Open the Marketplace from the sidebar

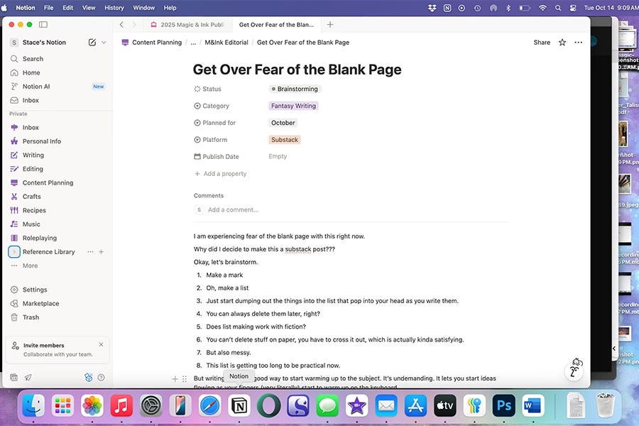(39, 303)
